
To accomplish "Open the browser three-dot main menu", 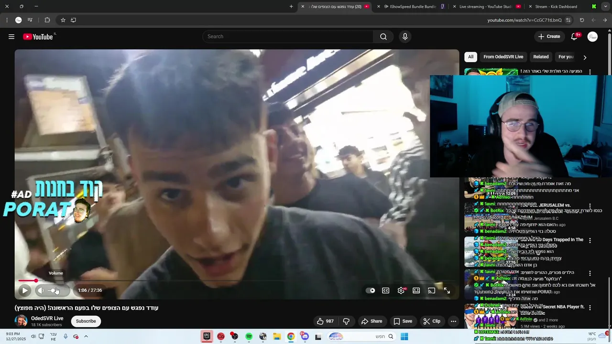I will click(x=7, y=20).
